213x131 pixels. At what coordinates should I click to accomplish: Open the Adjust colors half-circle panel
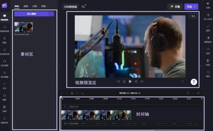click(208, 39)
